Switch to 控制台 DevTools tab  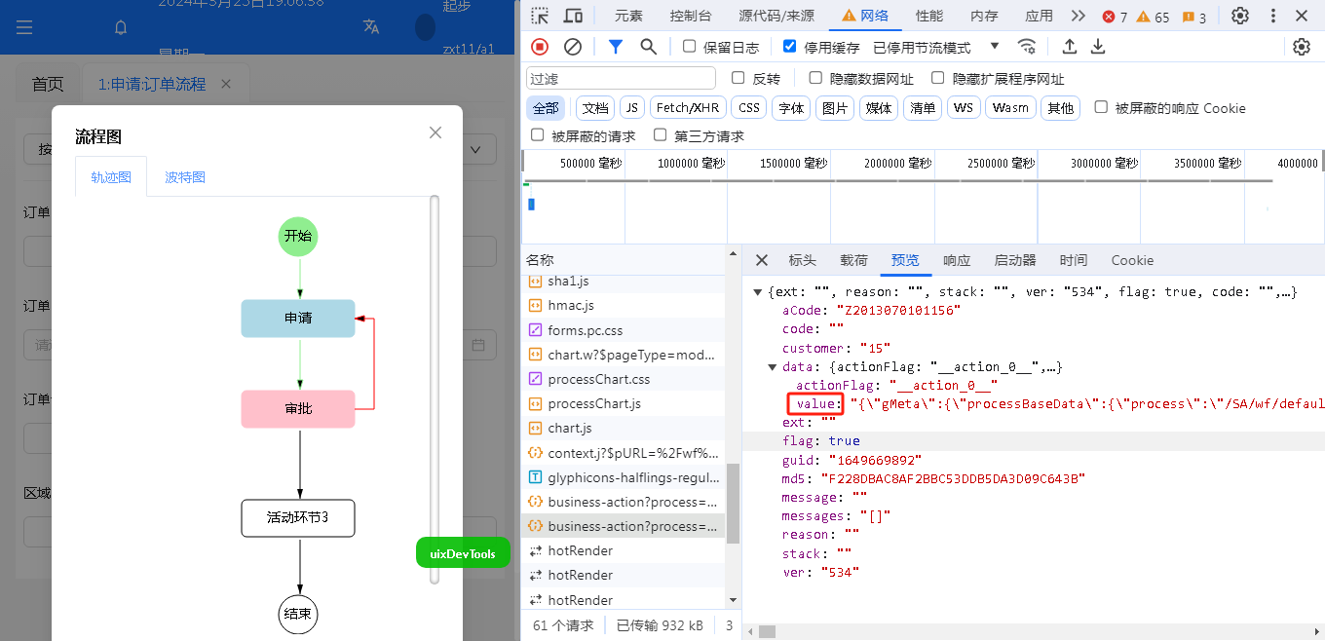(691, 16)
